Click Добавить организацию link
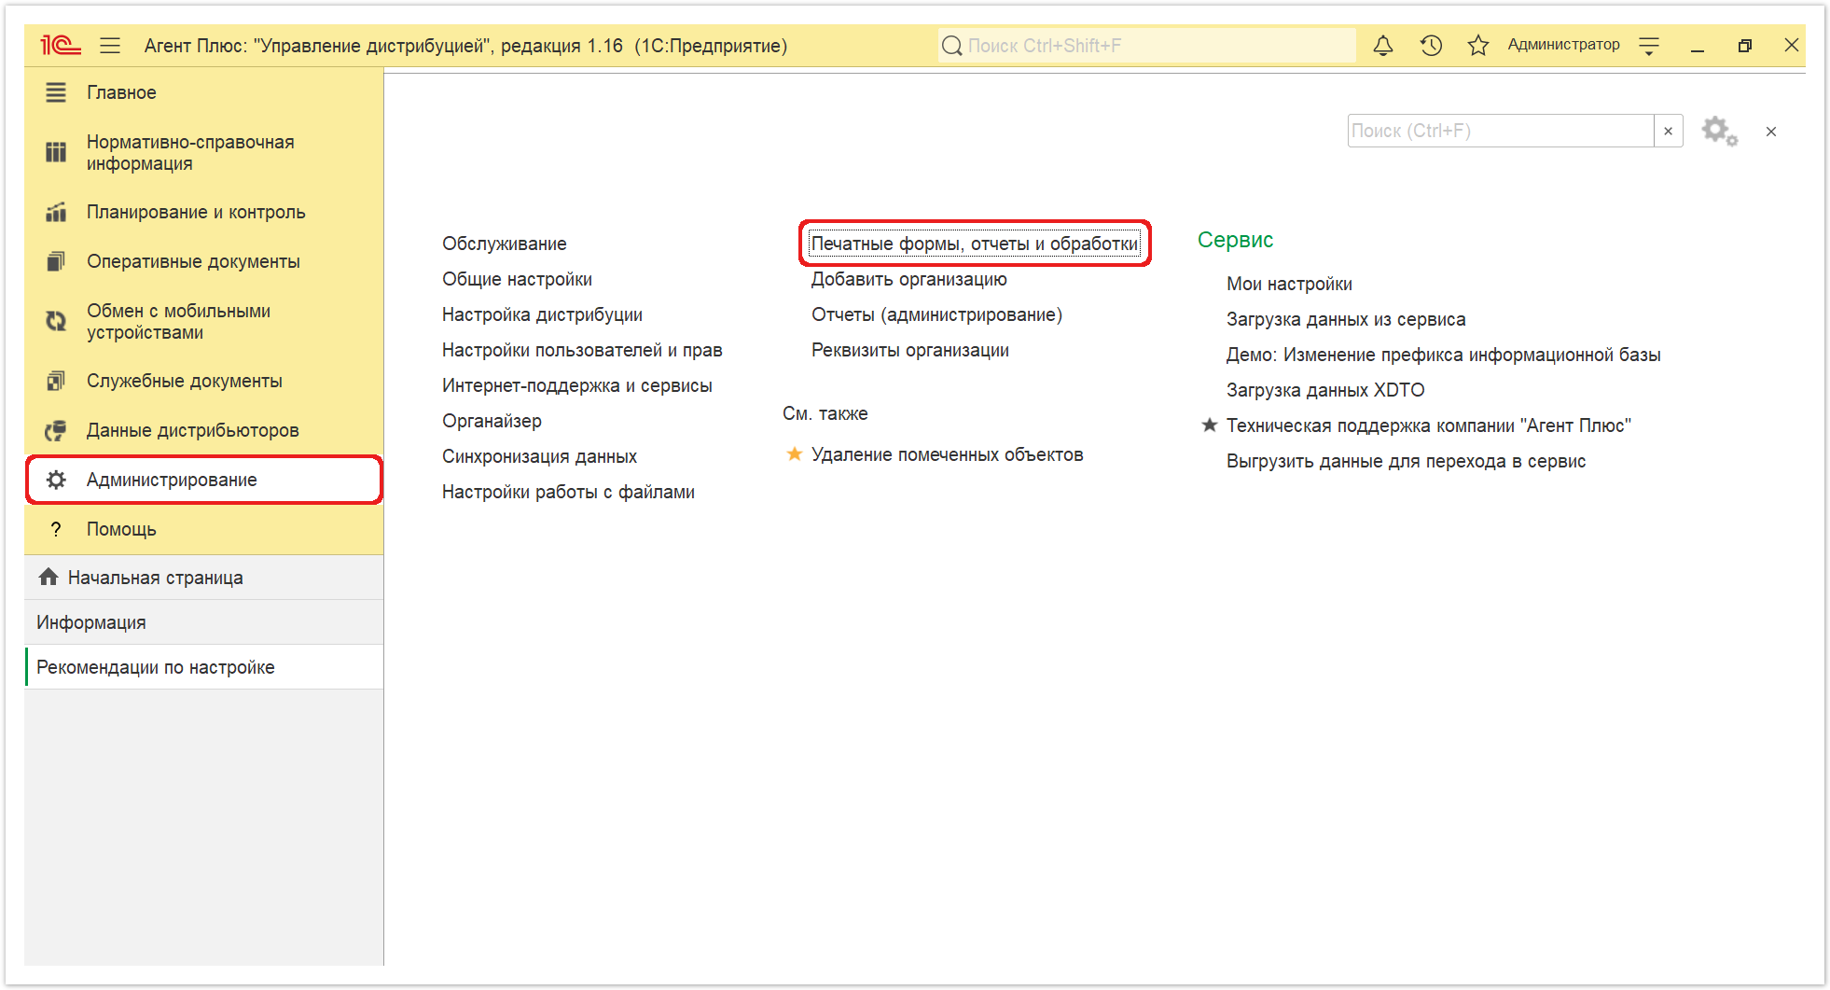Viewport: 1830px width, 990px height. (x=909, y=279)
